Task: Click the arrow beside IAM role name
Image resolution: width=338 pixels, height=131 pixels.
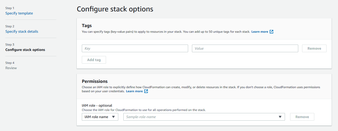Action: (x=113, y=117)
